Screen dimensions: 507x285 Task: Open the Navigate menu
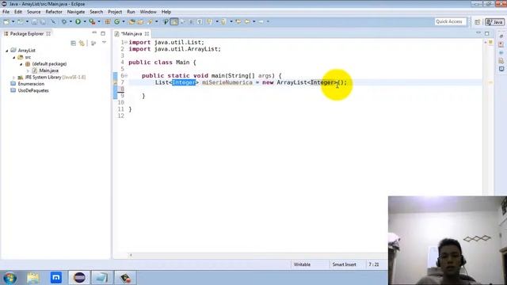(x=76, y=12)
